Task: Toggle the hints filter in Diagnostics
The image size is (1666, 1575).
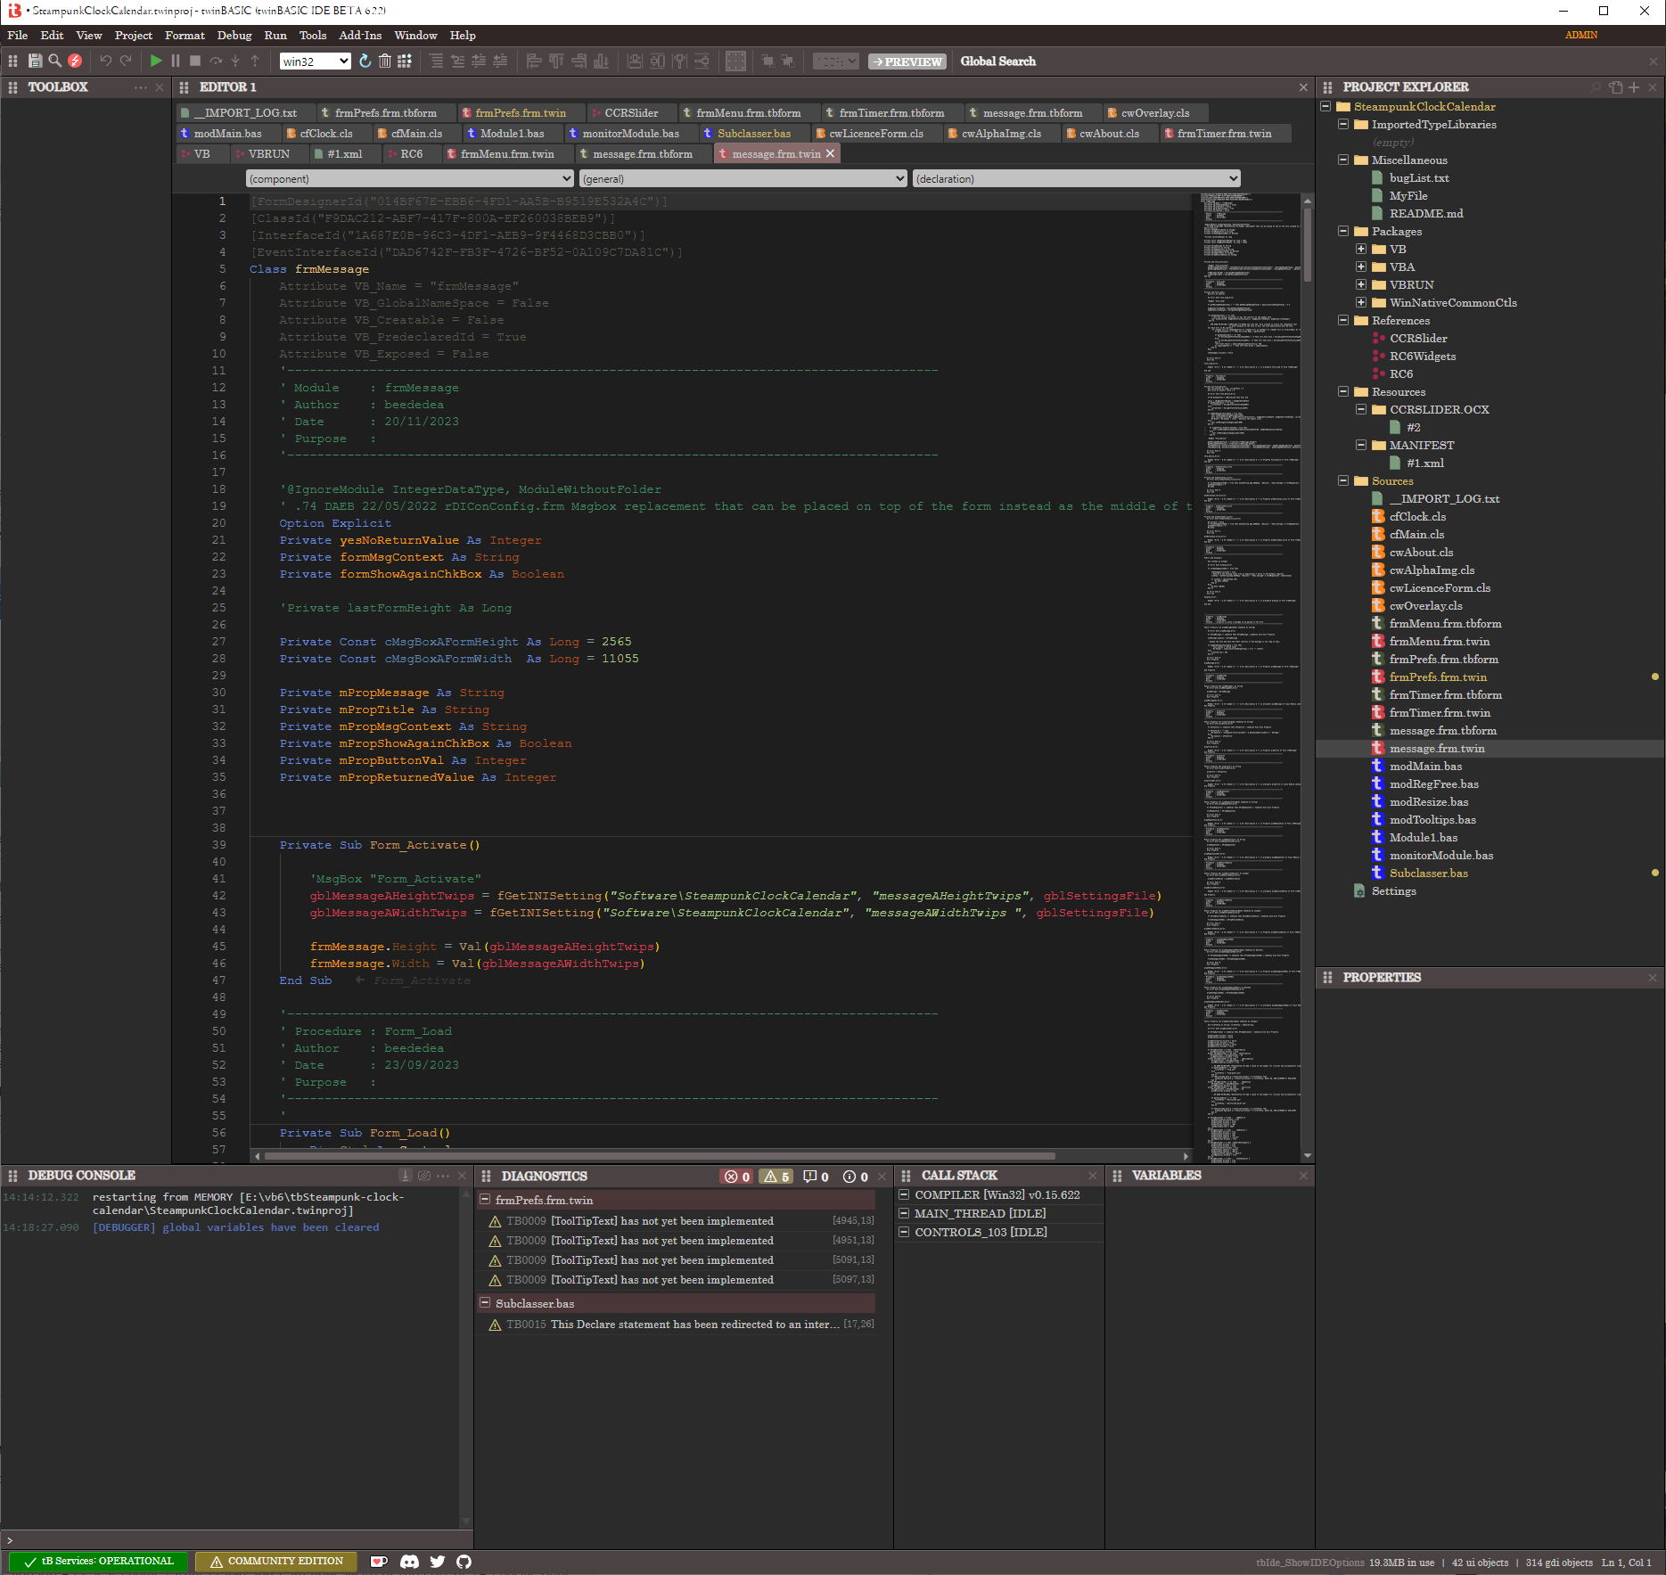Action: 816,1177
